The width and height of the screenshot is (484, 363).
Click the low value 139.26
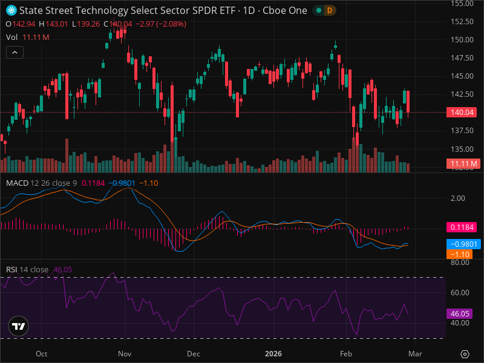(88, 24)
